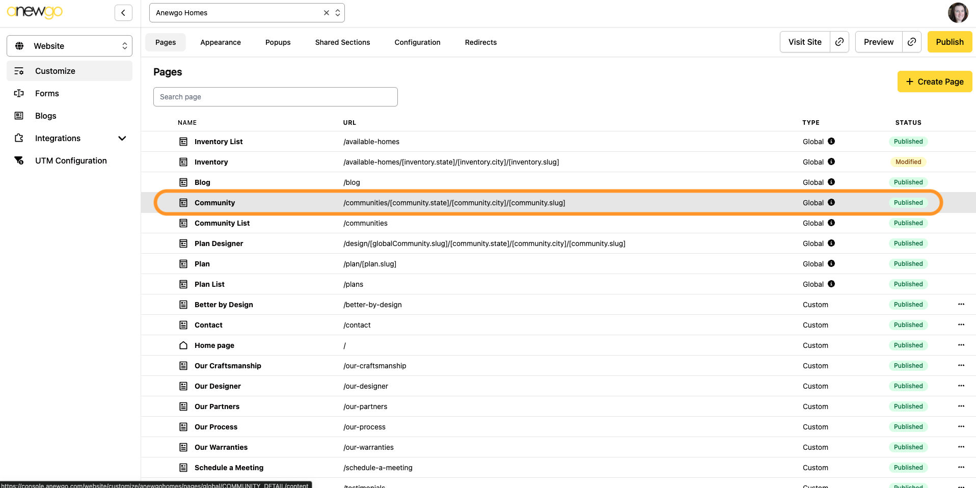
Task: Show info for Inventory Global type
Action: pyautogui.click(x=831, y=161)
